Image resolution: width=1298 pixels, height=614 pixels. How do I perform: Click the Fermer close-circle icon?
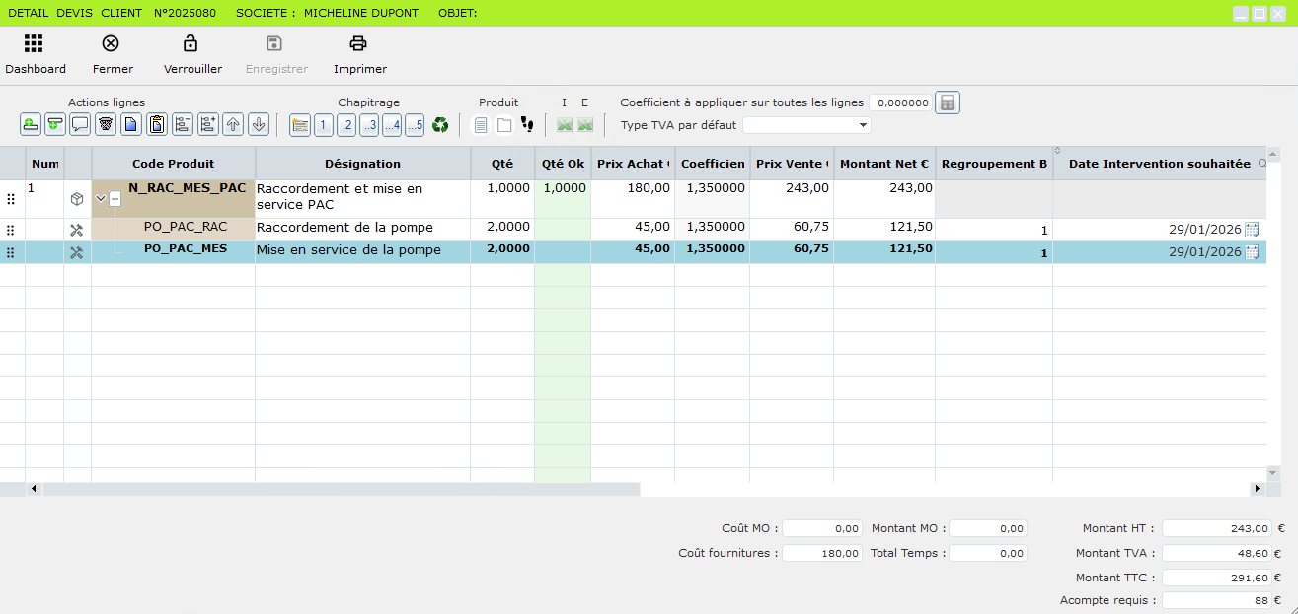pos(112,44)
